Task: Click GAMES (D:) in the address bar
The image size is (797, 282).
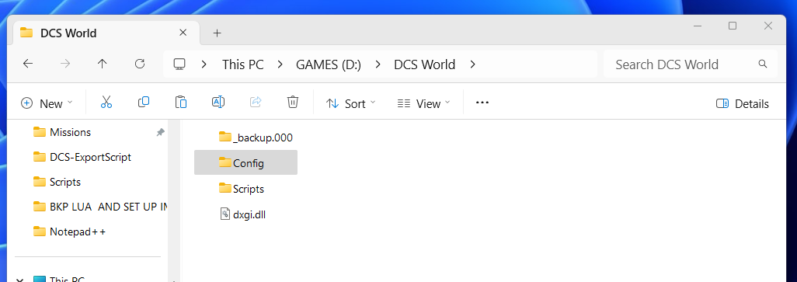Action: tap(329, 64)
